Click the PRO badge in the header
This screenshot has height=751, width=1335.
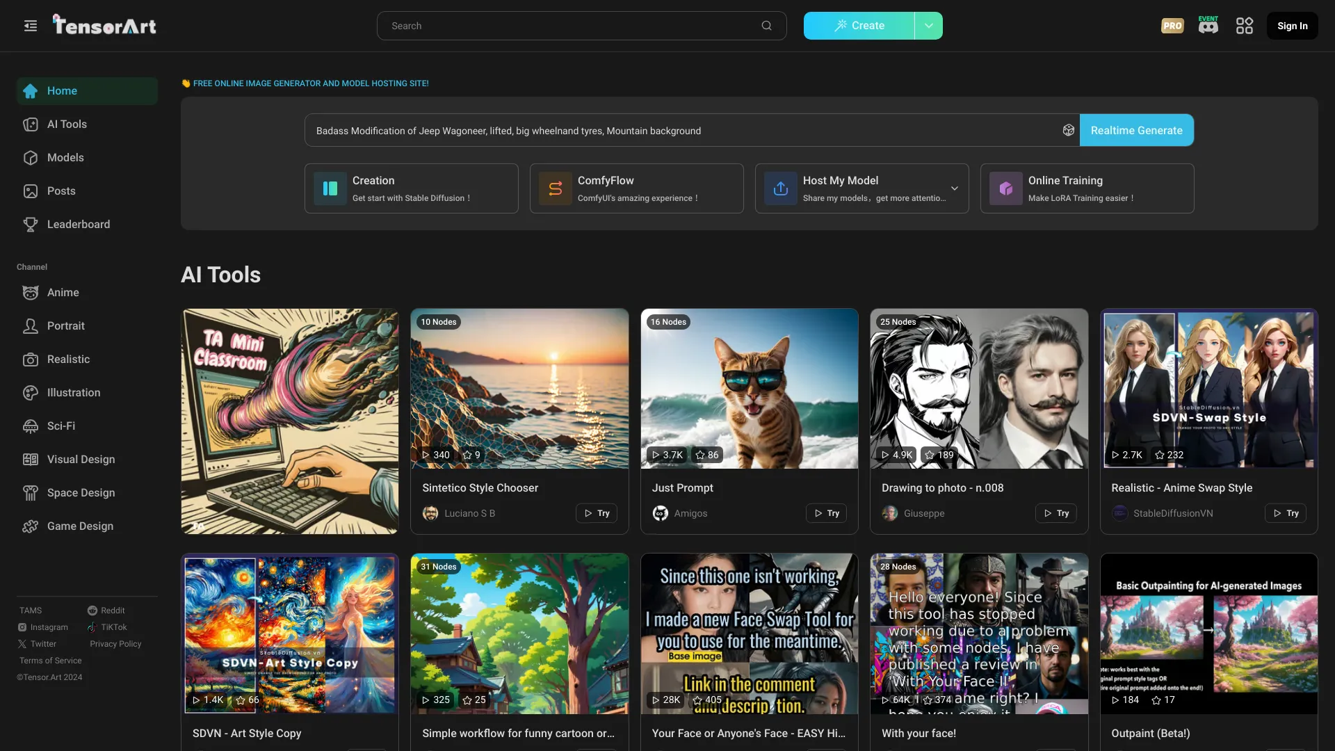pos(1172,25)
